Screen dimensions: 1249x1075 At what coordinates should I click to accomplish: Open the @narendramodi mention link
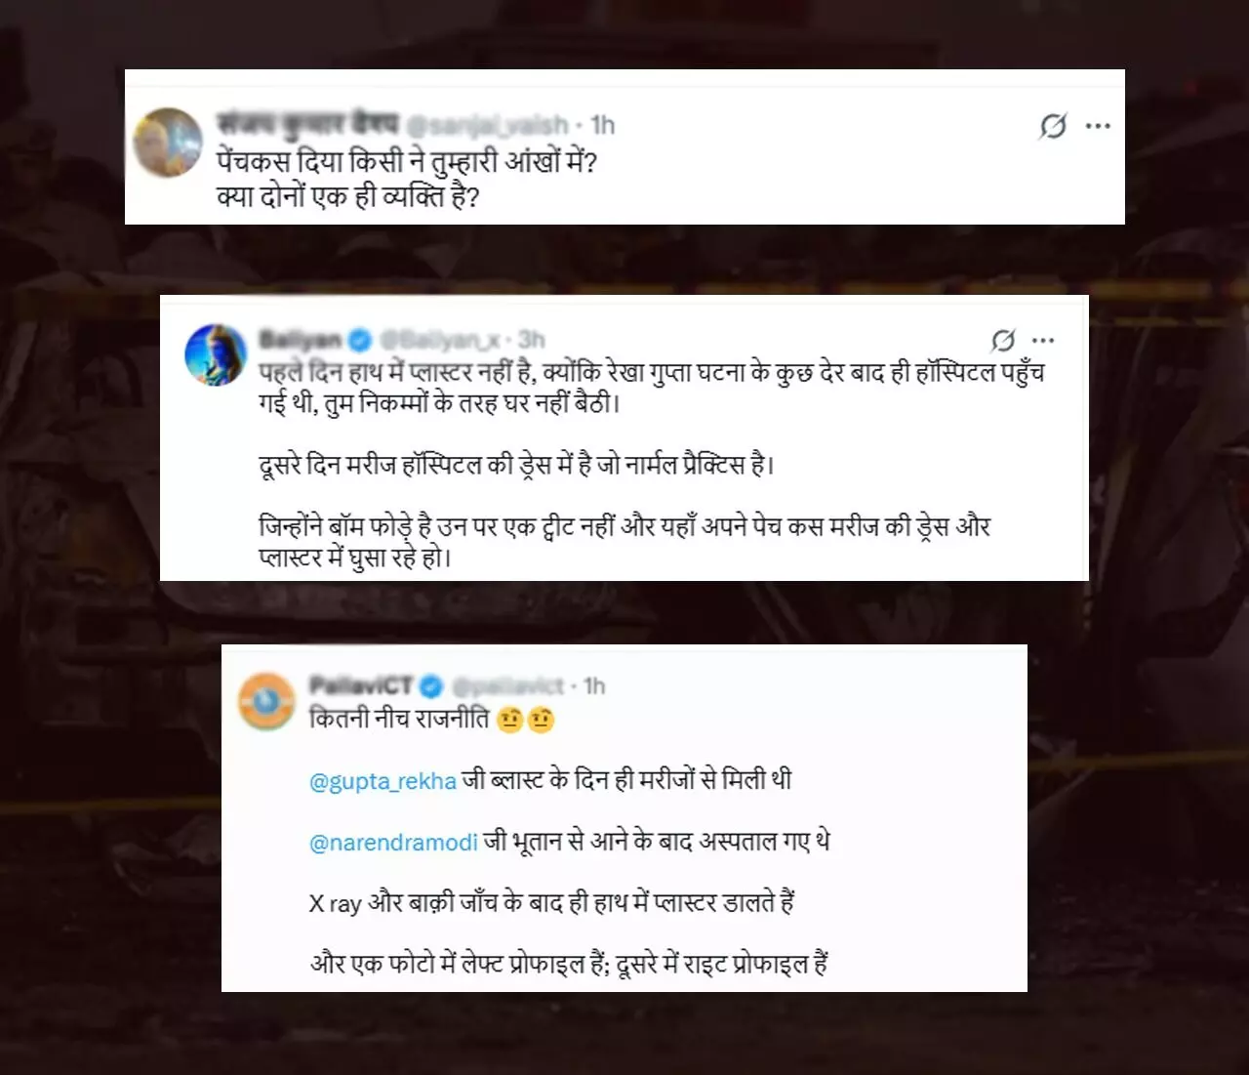point(393,843)
